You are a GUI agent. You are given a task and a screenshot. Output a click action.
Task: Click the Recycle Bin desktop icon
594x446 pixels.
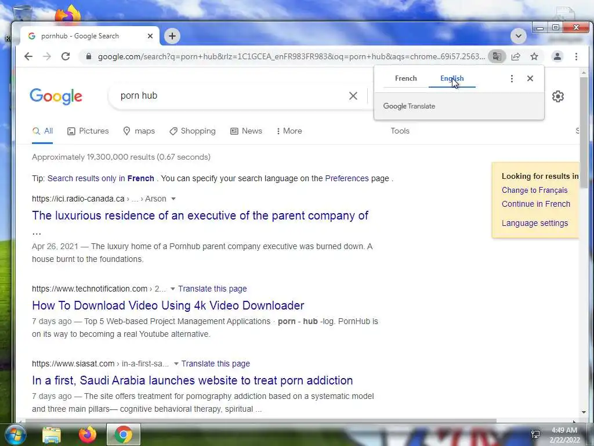(22, 14)
